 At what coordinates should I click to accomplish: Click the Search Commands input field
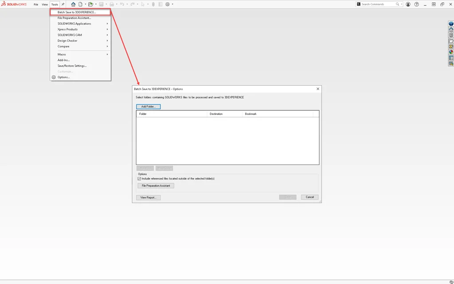pyautogui.click(x=378, y=4)
